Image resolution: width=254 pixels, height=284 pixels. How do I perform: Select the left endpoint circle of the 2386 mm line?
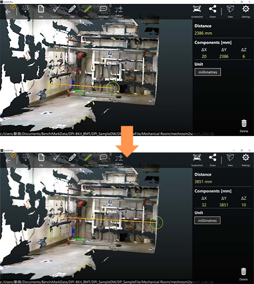click(54, 85)
